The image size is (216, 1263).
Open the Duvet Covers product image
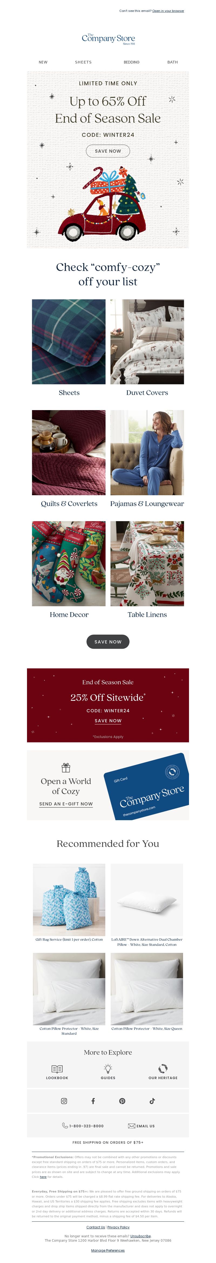[x=147, y=342]
